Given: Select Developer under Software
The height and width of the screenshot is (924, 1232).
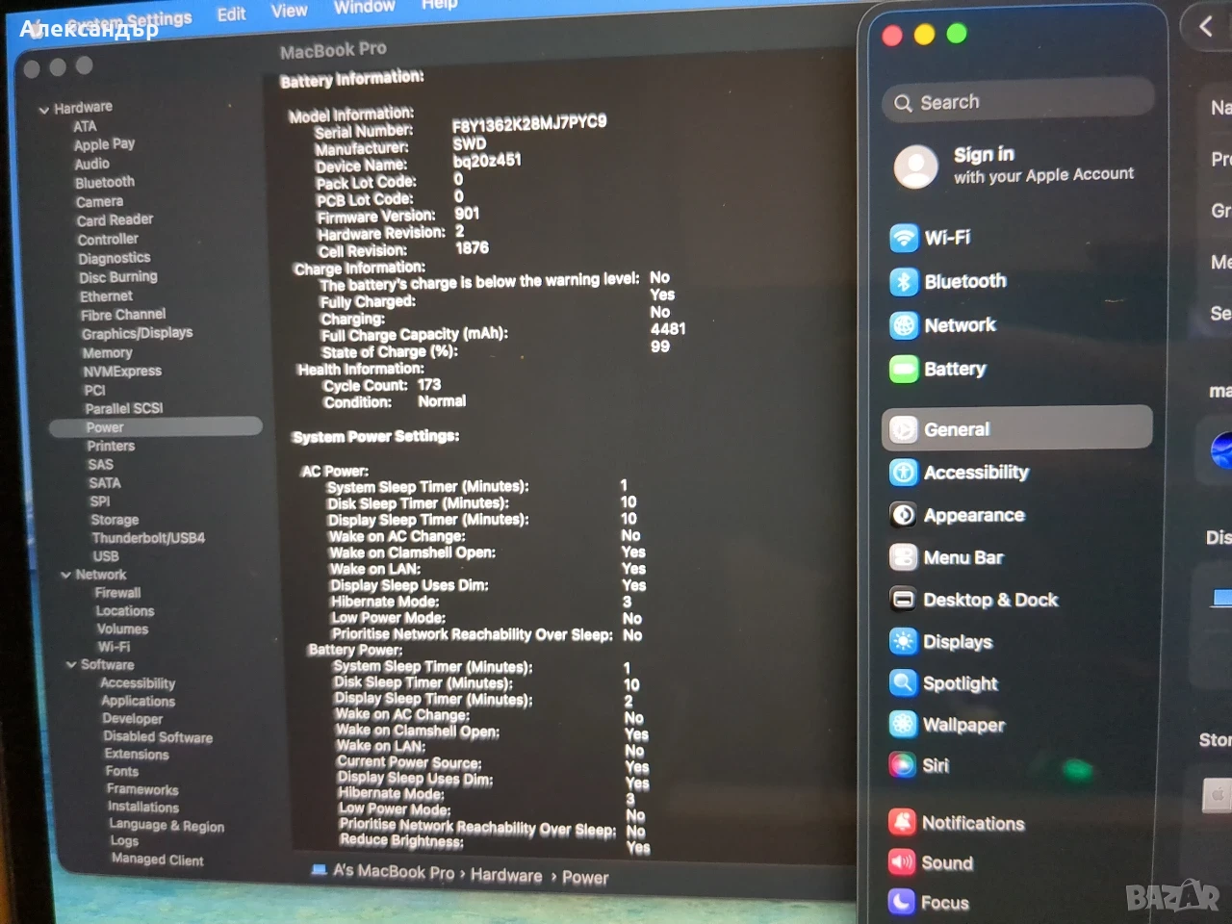Looking at the screenshot, I should [x=133, y=719].
